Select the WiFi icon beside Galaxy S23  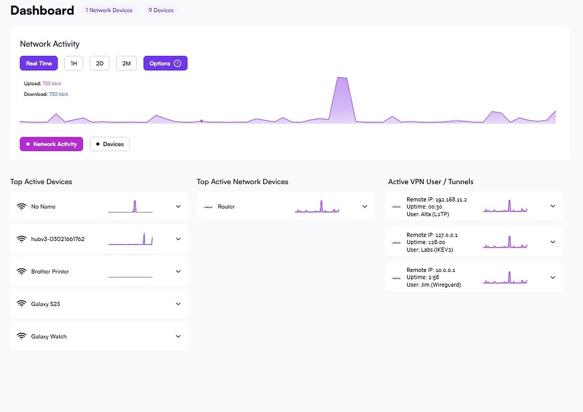22,304
